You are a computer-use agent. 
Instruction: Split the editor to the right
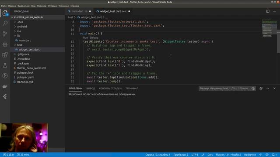pyautogui.click(x=268, y=11)
